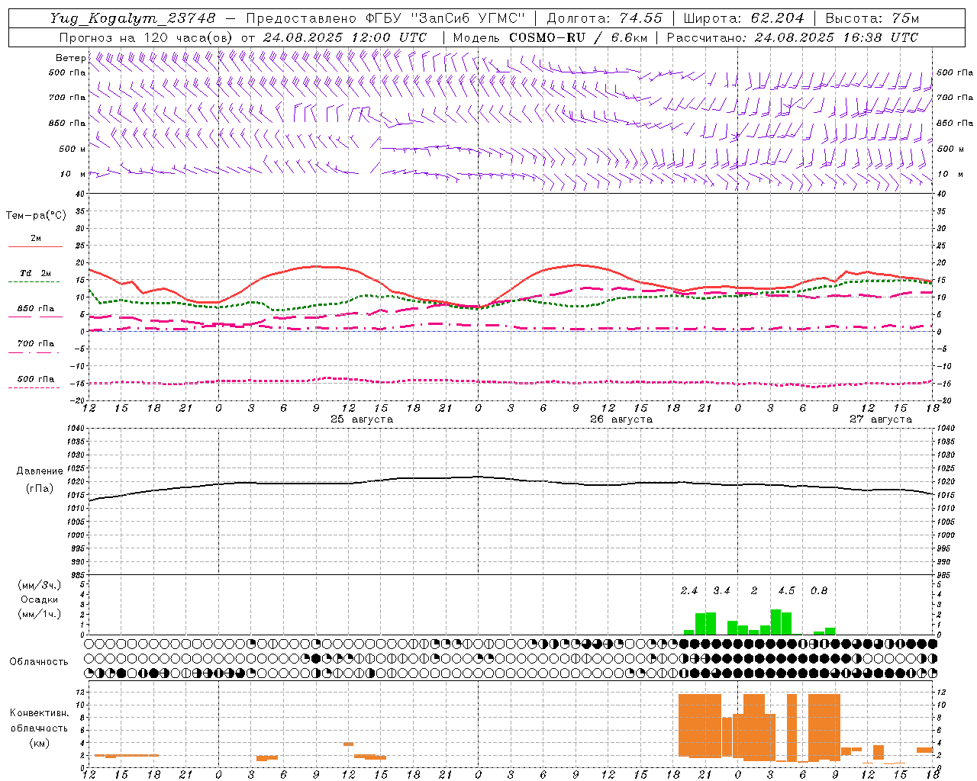The height and width of the screenshot is (781, 977).
Task: Click the 'Широта: 62.204' value
Action: click(x=743, y=18)
